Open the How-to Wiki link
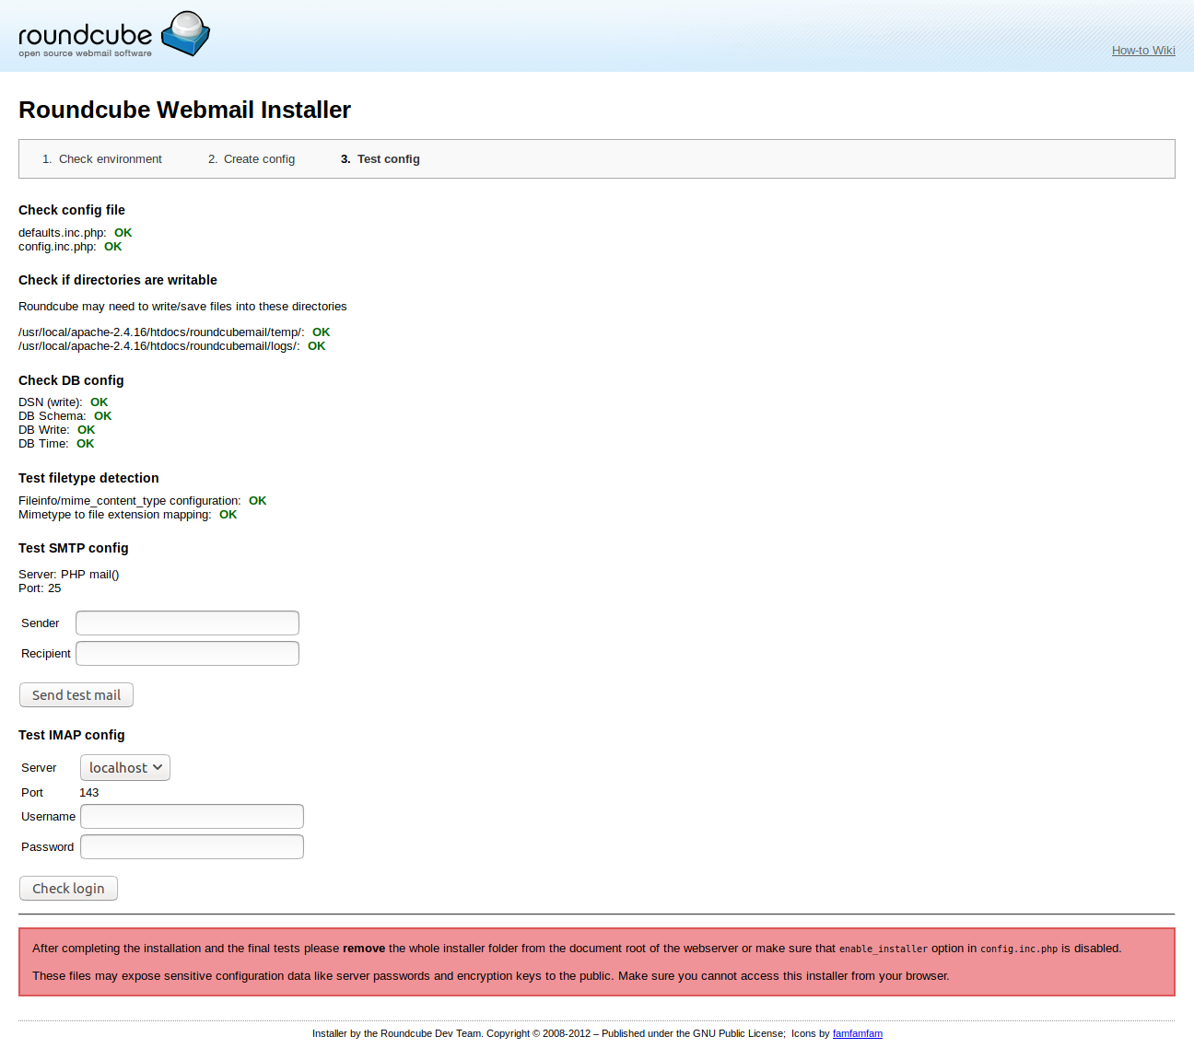Viewport: 1194px width, 1048px height. coord(1142,51)
